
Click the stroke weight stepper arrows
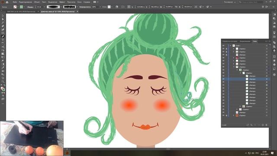point(35,7)
